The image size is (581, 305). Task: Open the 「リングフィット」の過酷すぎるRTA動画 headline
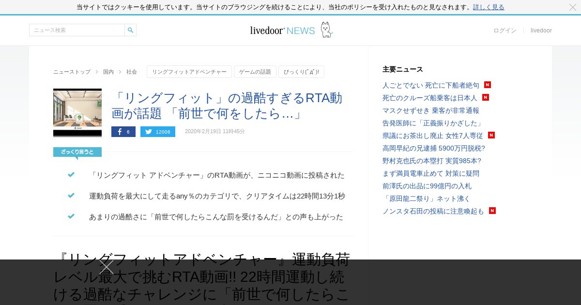[x=227, y=106]
